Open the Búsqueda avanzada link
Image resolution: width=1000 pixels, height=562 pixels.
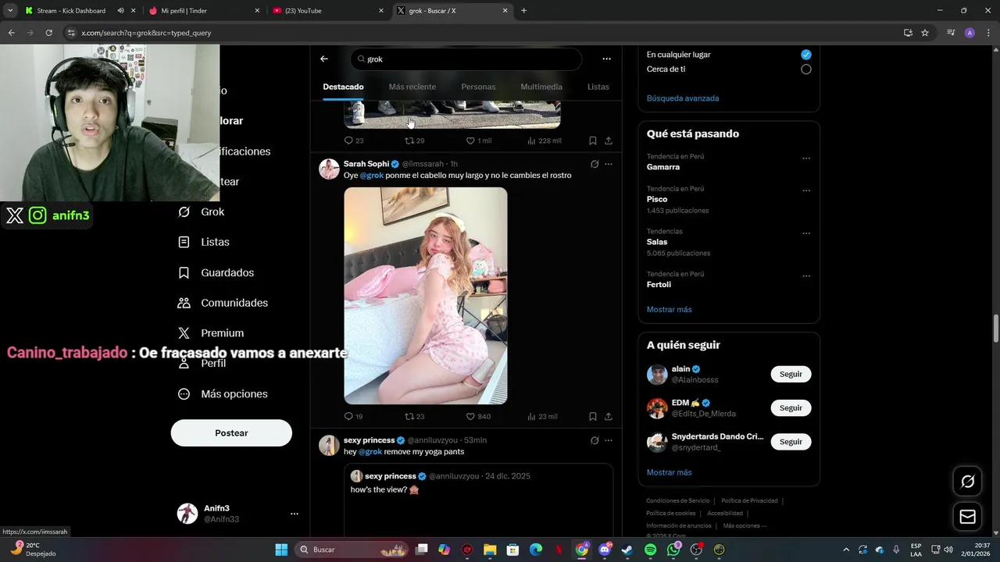[683, 98]
